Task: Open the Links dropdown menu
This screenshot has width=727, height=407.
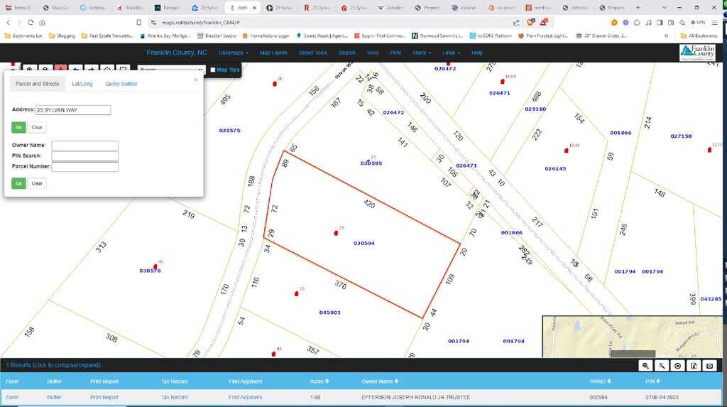Action: click(451, 53)
